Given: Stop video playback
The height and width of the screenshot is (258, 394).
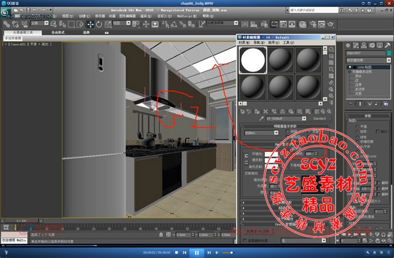Looking at the screenshot, I should 176,252.
